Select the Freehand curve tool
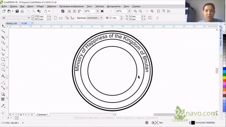The image size is (226, 127). point(3,49)
